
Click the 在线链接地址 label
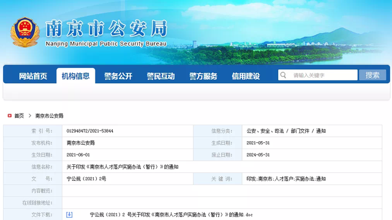coord(37,203)
